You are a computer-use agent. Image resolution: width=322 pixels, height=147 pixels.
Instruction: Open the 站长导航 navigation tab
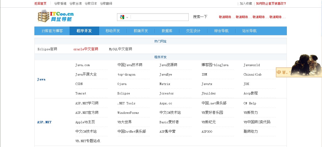(249, 31)
